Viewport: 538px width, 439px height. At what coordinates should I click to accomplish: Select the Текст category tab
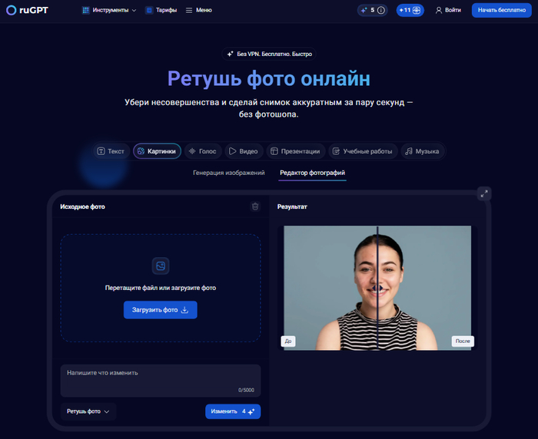point(111,151)
